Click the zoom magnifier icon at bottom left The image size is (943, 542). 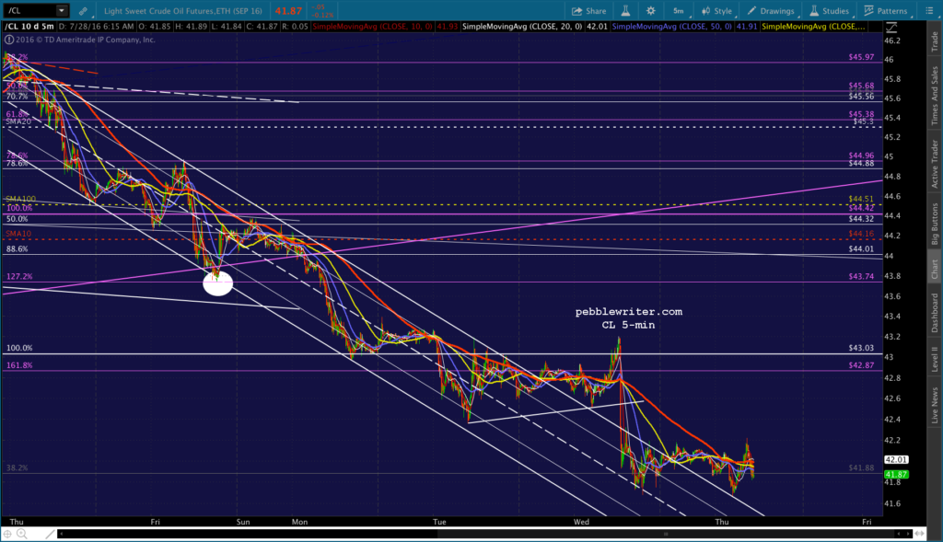[22, 534]
